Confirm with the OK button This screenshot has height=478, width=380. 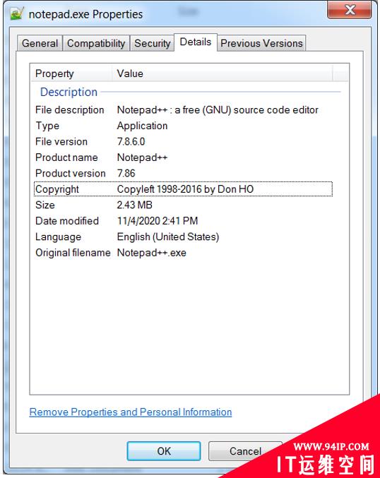164,451
